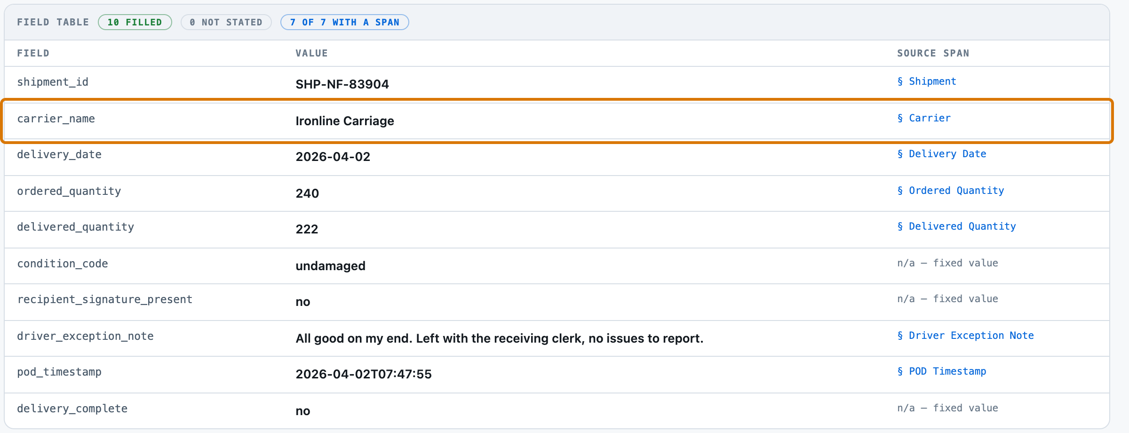Follow the § Delivery Date span link
Screen dimensions: 1129x433
(x=942, y=154)
